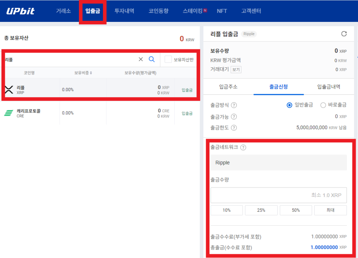
Task: Switch to the 입금주소 tab
Action: [x=228, y=87]
